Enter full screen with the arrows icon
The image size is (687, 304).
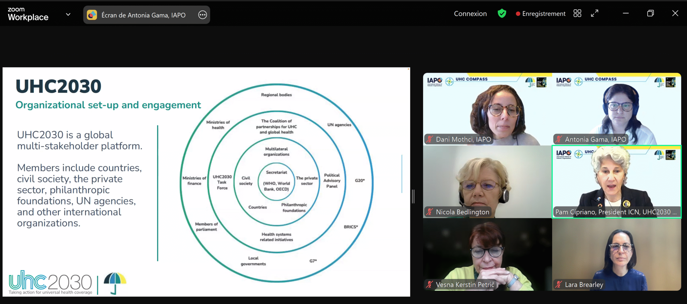point(595,13)
